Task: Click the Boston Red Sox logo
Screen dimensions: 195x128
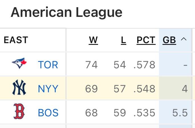Action: click(19, 112)
